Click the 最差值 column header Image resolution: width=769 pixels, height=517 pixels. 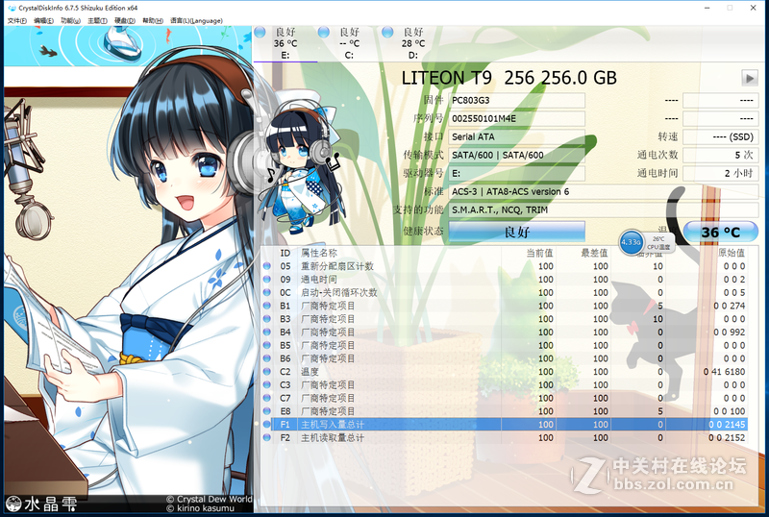pos(594,253)
